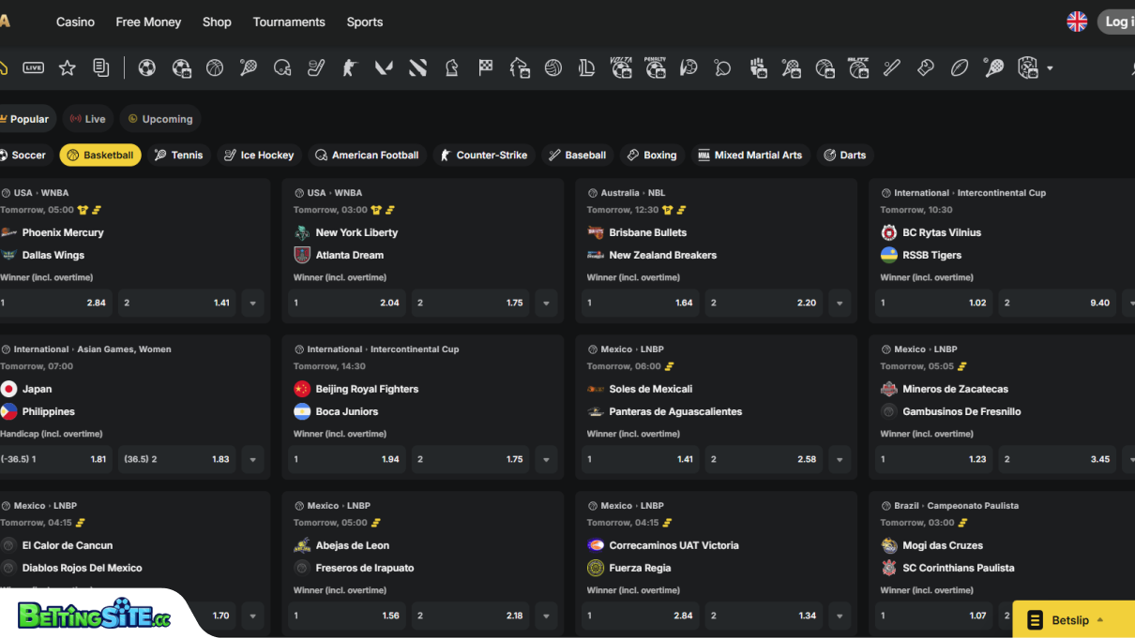Open the Free Money menu

tap(148, 22)
